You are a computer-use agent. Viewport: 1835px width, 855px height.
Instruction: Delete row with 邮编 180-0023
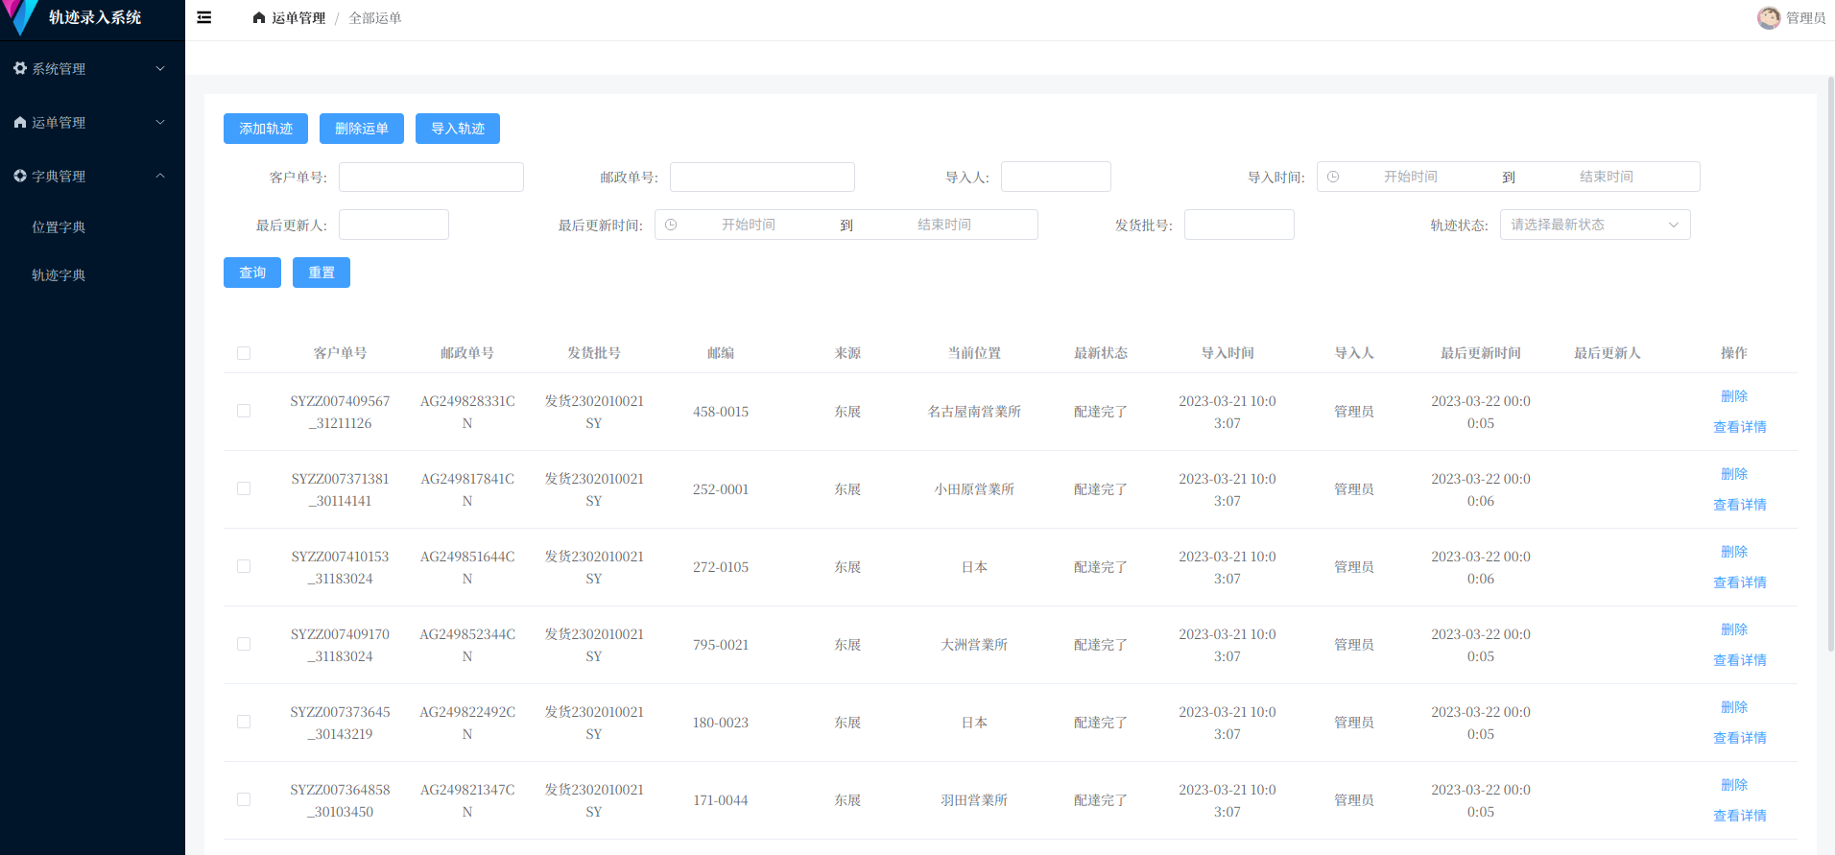click(1734, 707)
